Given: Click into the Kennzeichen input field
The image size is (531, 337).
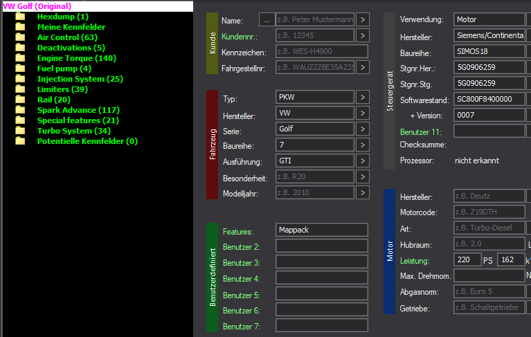Looking at the screenshot, I should click(x=322, y=51).
